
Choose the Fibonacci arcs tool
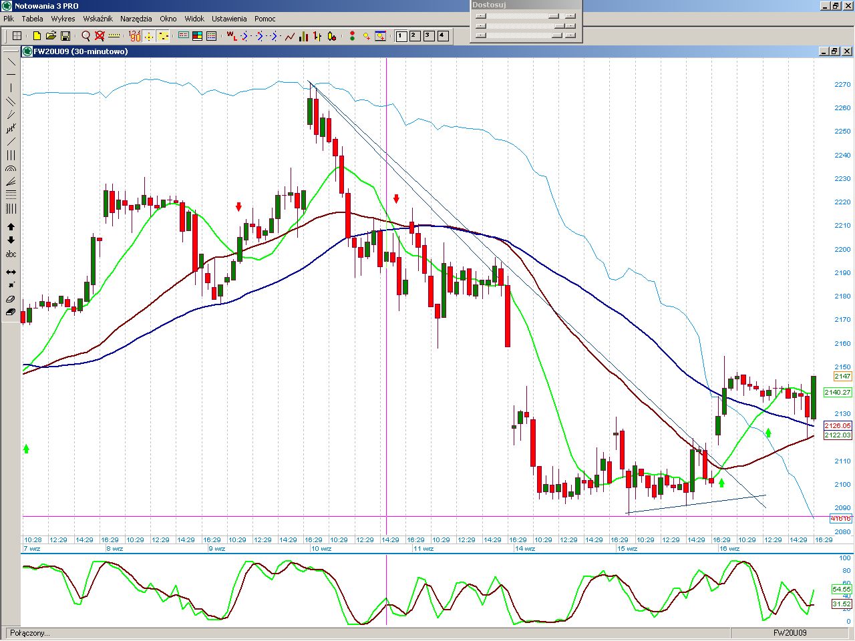[11, 168]
